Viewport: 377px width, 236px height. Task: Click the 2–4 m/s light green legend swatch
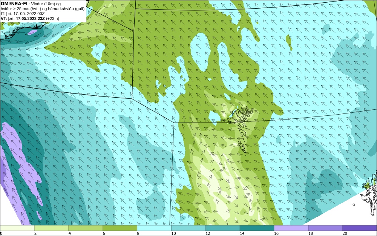[51, 228]
